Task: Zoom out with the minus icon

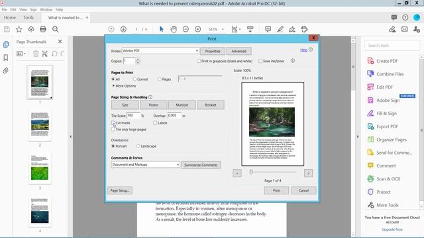Action: pyautogui.click(x=185, y=29)
